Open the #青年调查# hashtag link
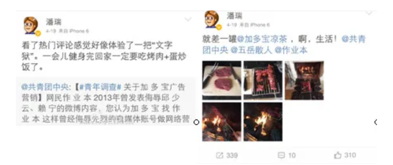Screen dimensions: 393x165 [x=100, y=87]
